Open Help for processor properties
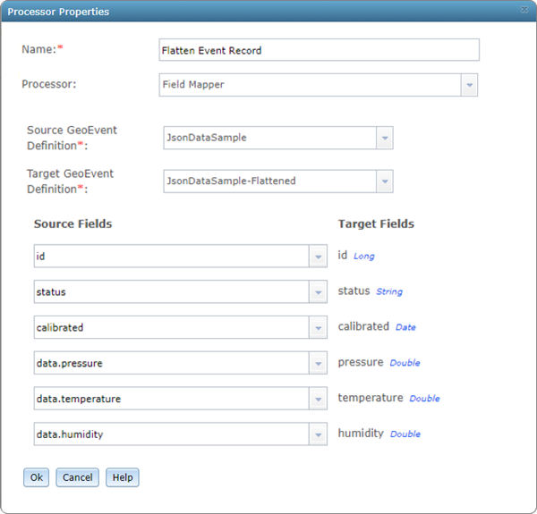537x514 pixels. 123,477
